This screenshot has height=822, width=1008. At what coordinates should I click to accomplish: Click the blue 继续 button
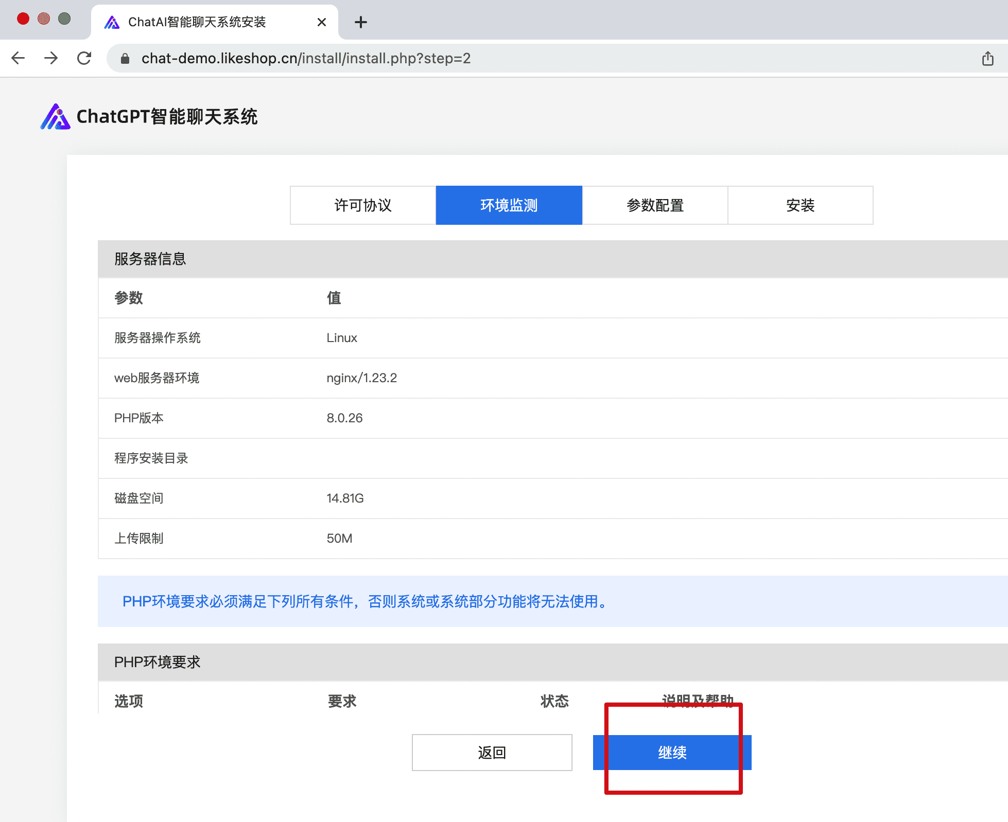click(x=672, y=753)
